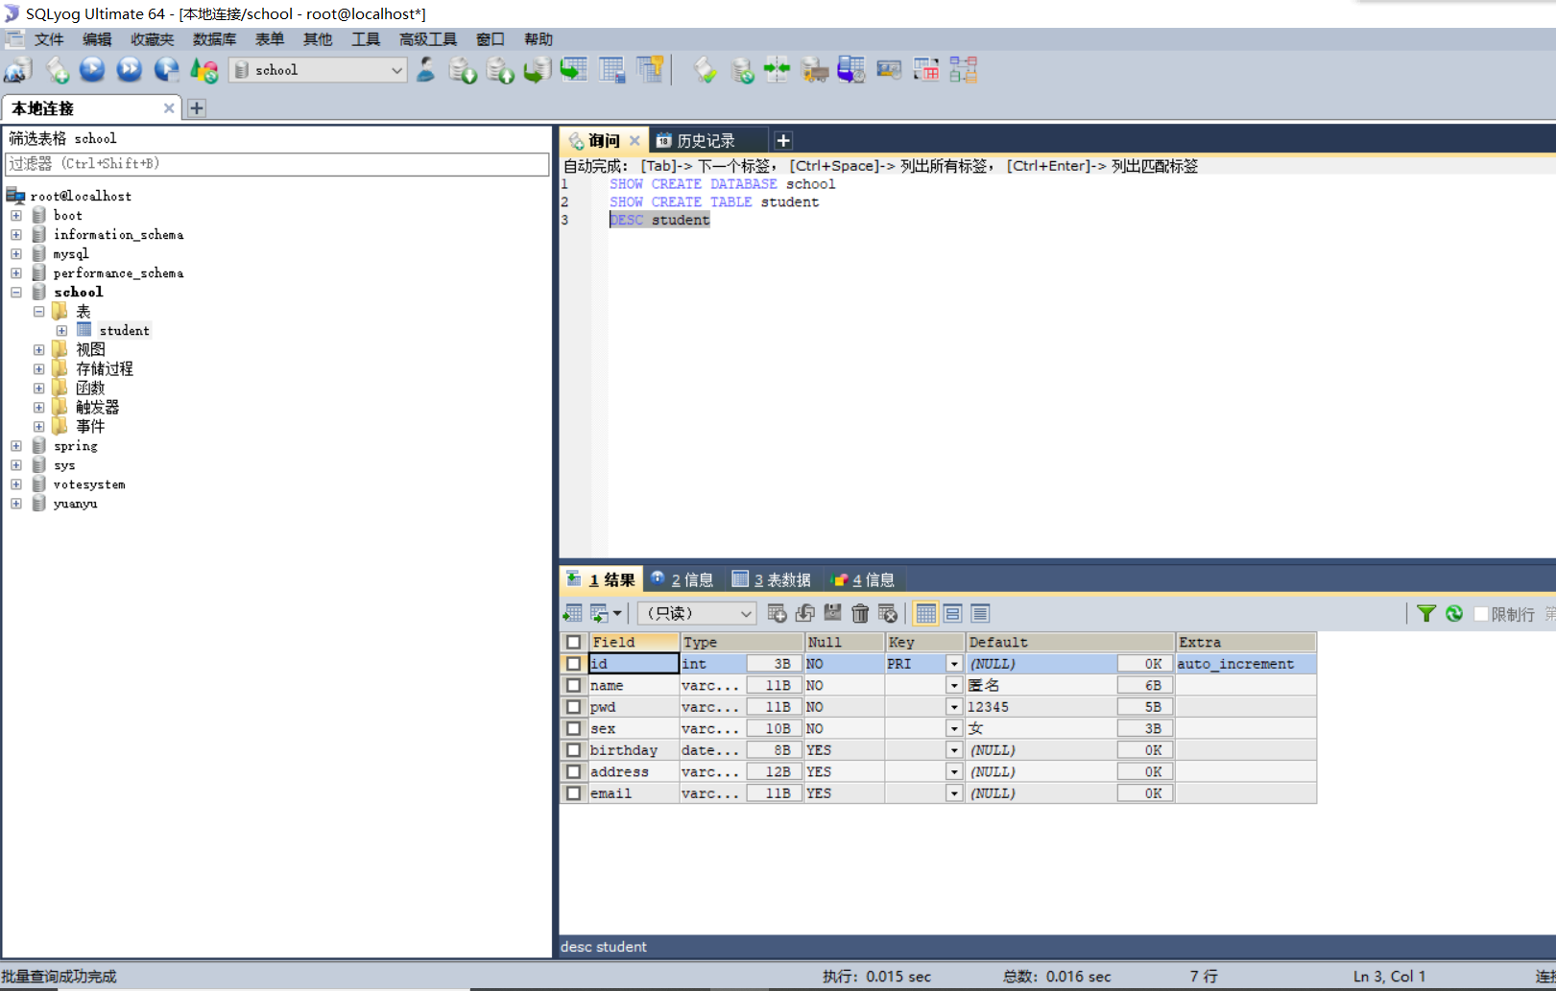Click the delete row trash icon

[860, 614]
